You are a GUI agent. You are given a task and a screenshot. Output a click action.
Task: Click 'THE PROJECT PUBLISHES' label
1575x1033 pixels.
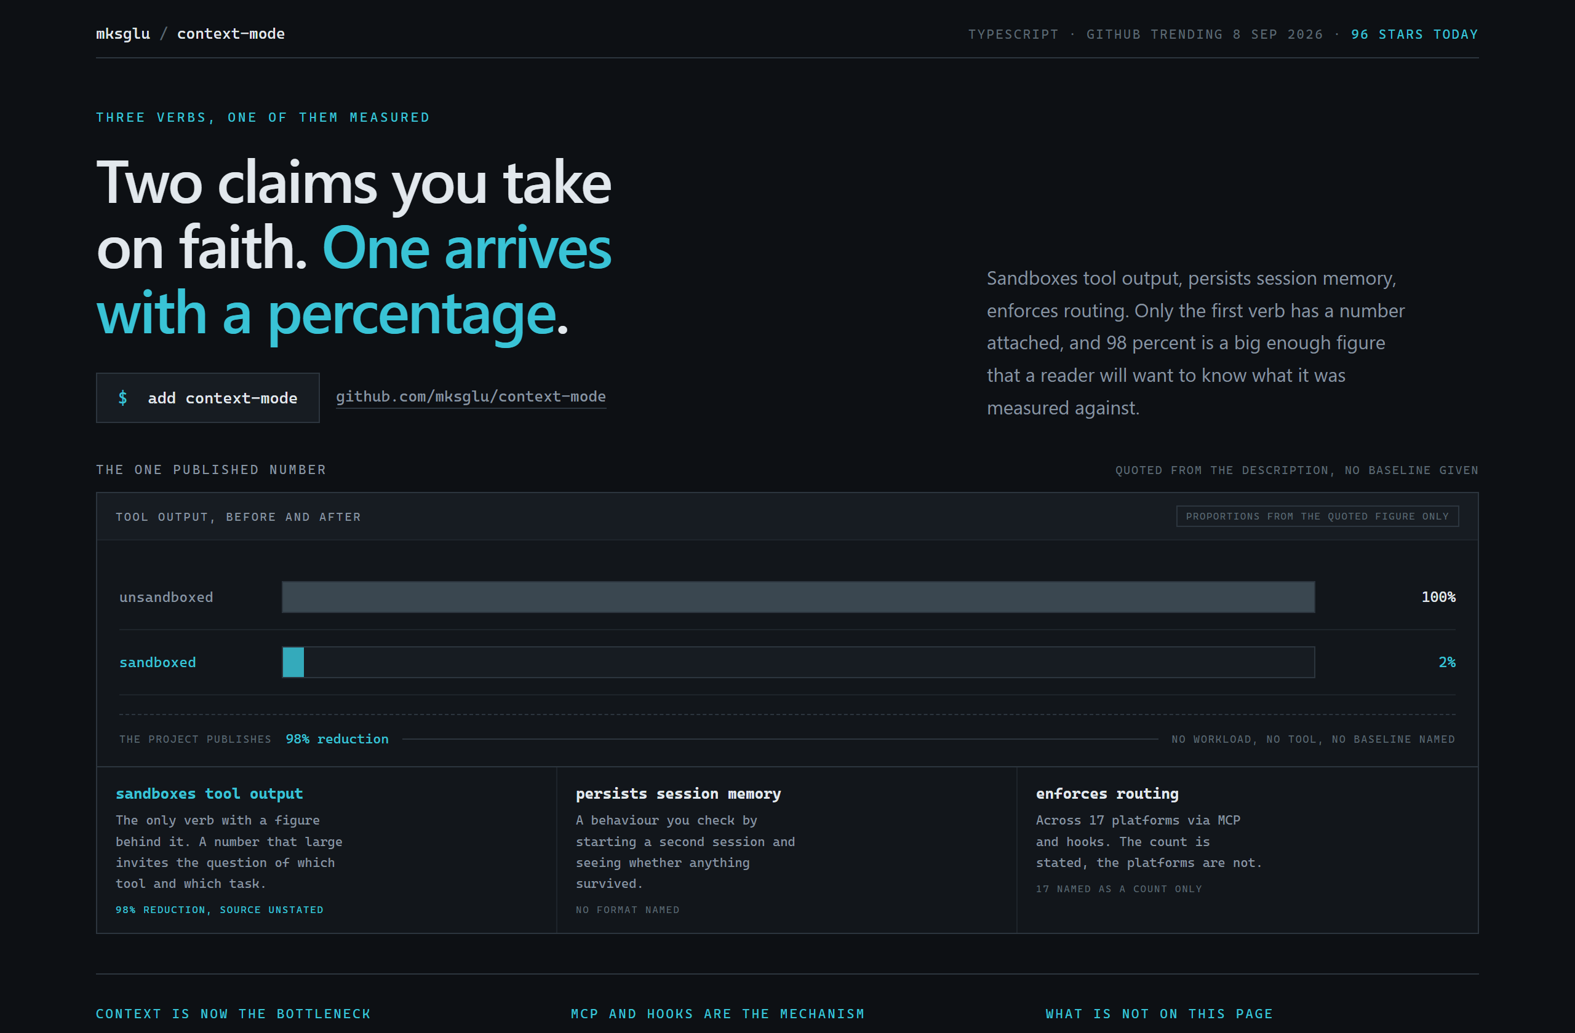195,739
